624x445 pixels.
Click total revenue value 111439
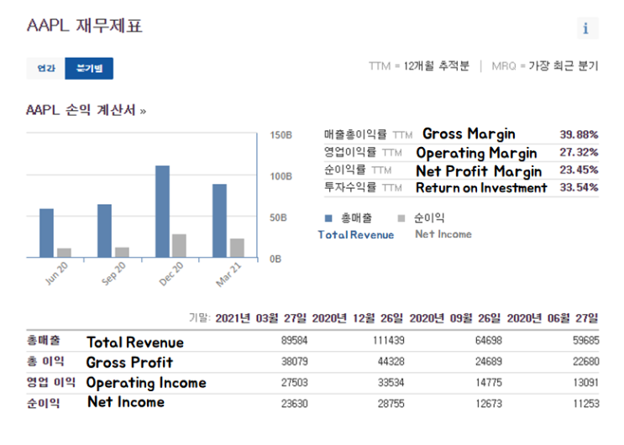pos(388,340)
